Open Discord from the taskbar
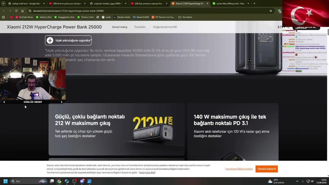The height and width of the screenshot is (185, 329). [82, 181]
